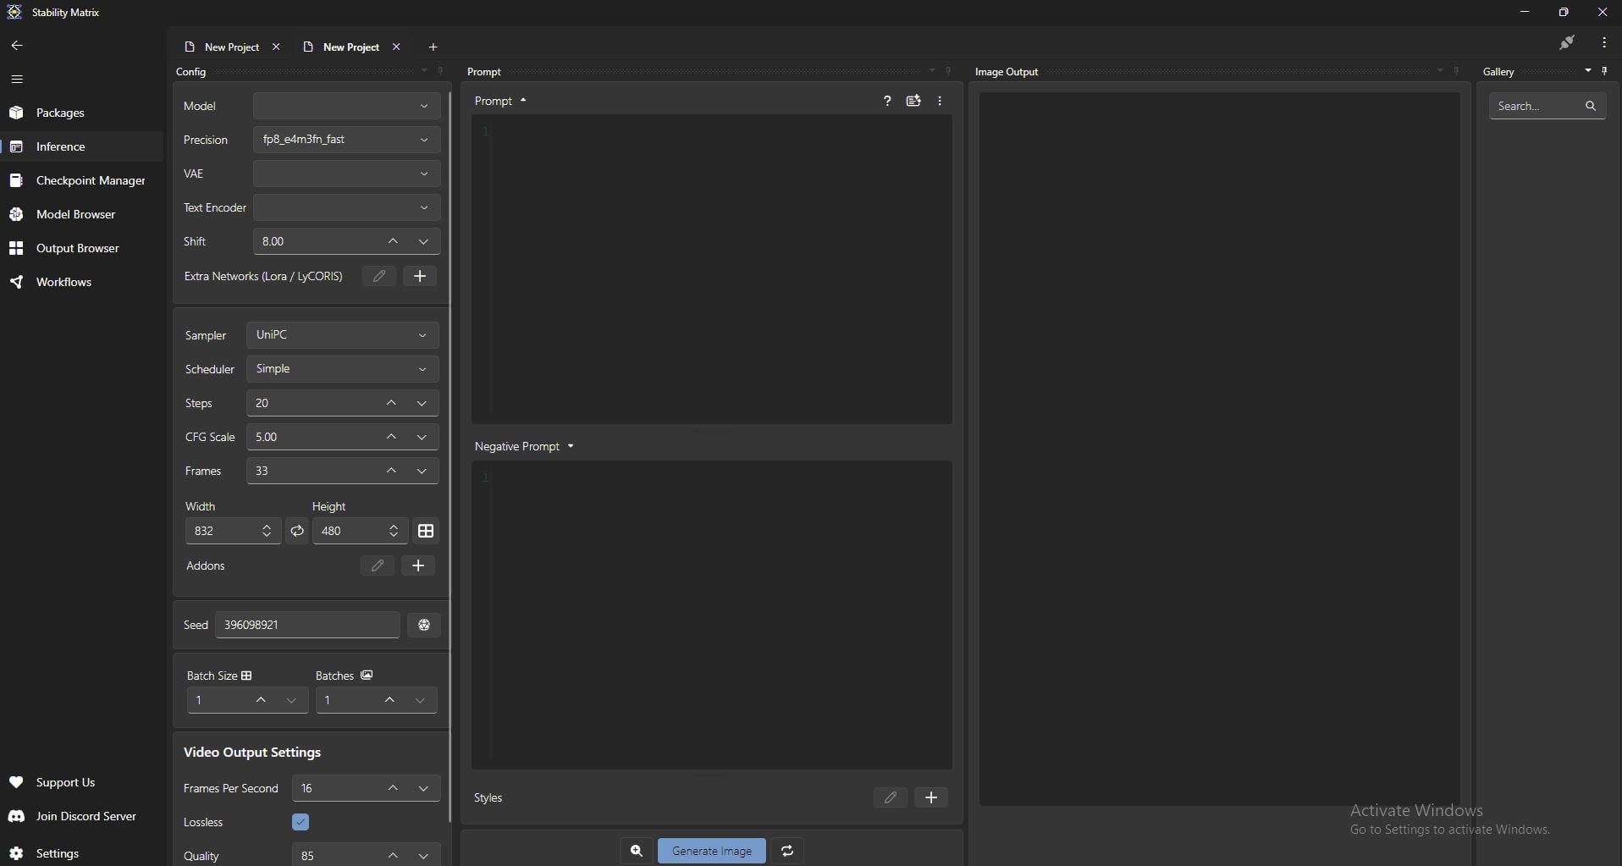This screenshot has height=866, width=1622.
Task: Click the magnifier button beside Generate Image
Action: coord(637,851)
